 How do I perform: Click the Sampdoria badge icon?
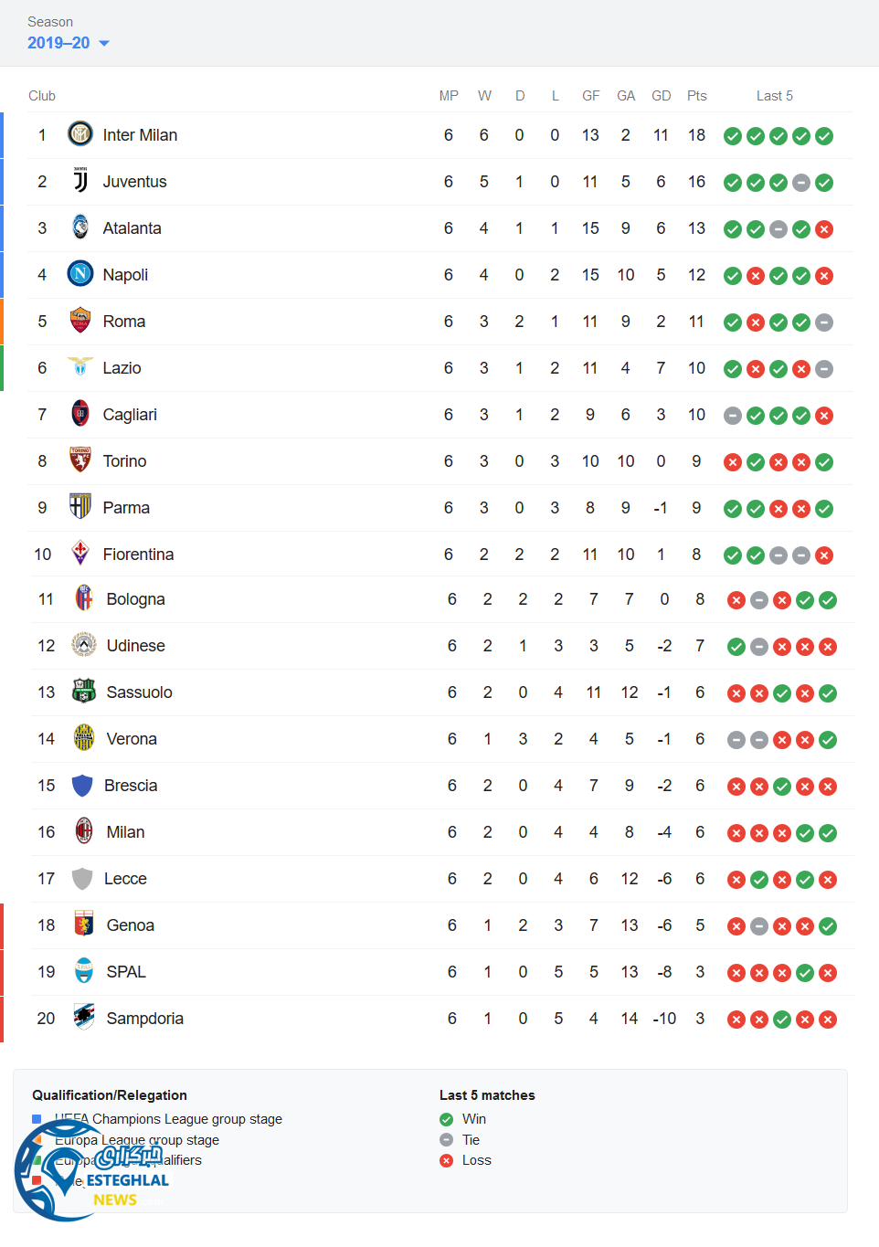tap(84, 1018)
